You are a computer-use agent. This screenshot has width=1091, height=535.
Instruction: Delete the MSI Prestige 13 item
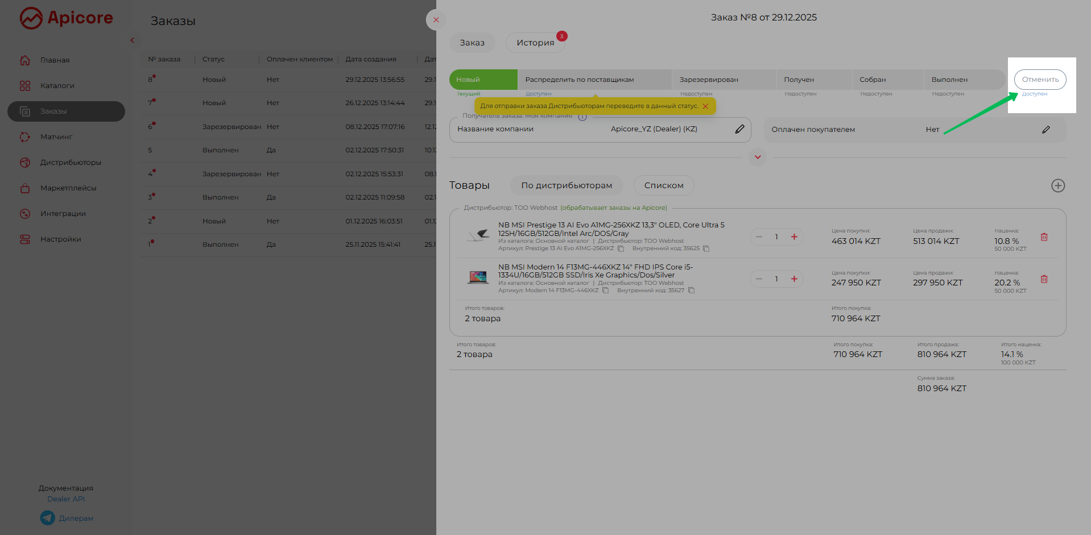tap(1044, 237)
